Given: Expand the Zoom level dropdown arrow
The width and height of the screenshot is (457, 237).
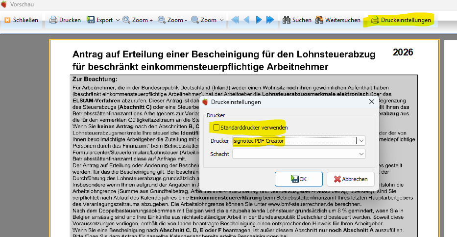Looking at the screenshot, I should click(221, 20).
